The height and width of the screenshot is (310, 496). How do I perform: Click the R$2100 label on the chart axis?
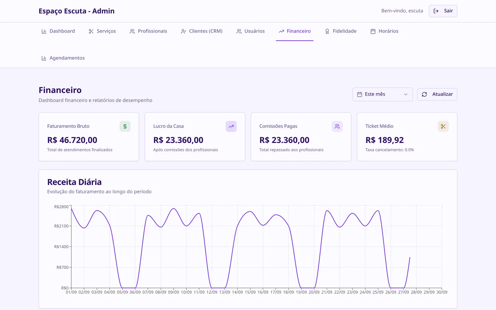61,226
